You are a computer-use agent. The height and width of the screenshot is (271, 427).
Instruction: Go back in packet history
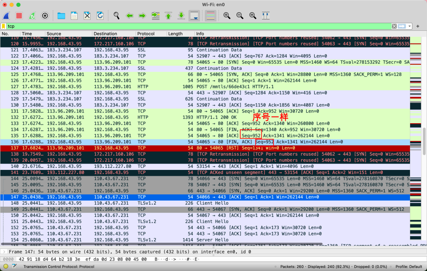coord(130,16)
